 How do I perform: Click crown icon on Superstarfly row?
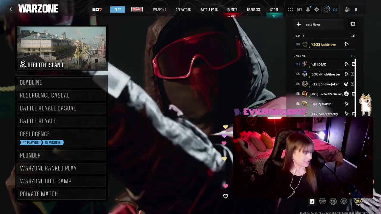[x=353, y=114]
